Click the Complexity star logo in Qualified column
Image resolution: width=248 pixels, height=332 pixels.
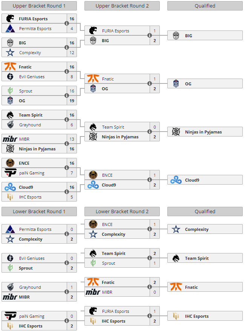[176, 229]
